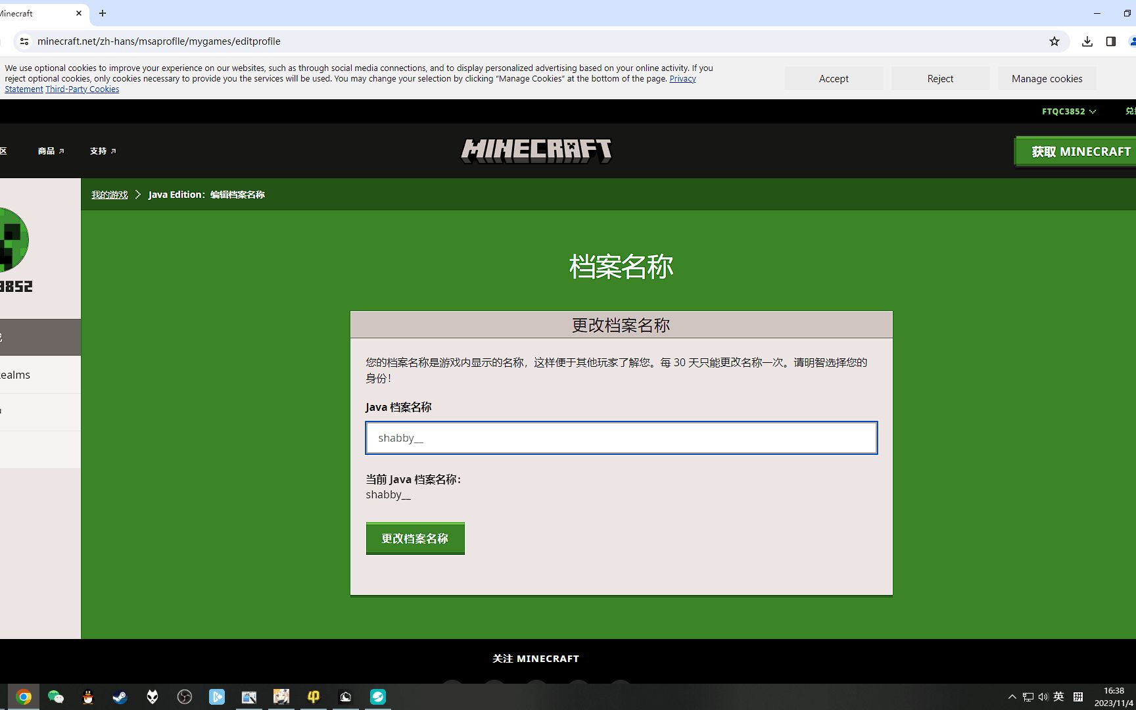Screen dimensions: 1136x710
Task: Reject optional cookies
Action: (x=940, y=78)
